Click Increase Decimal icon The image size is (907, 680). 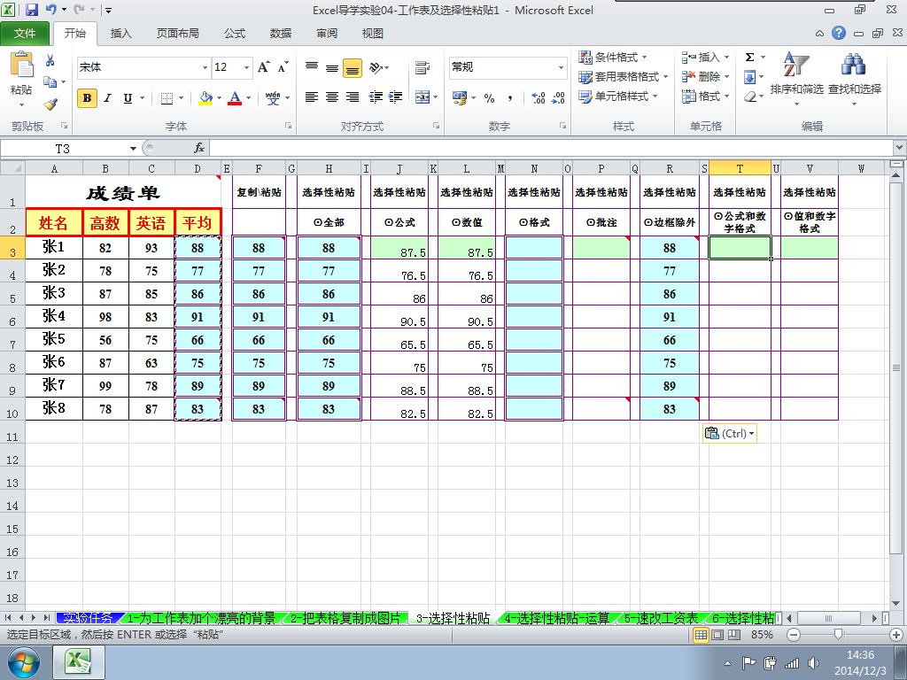[x=539, y=98]
